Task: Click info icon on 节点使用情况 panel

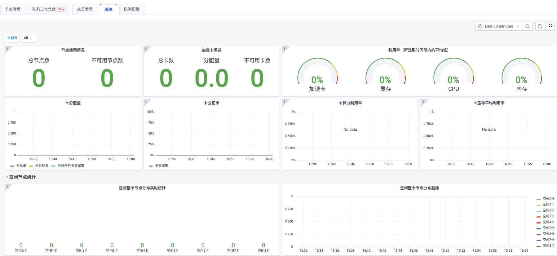Action: (x=7, y=49)
